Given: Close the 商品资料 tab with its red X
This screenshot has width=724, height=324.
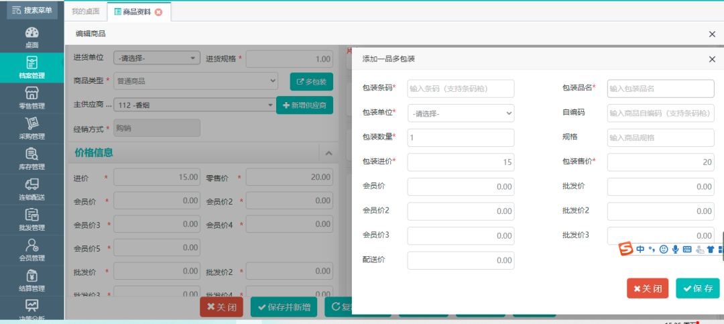Looking at the screenshot, I should 158,12.
